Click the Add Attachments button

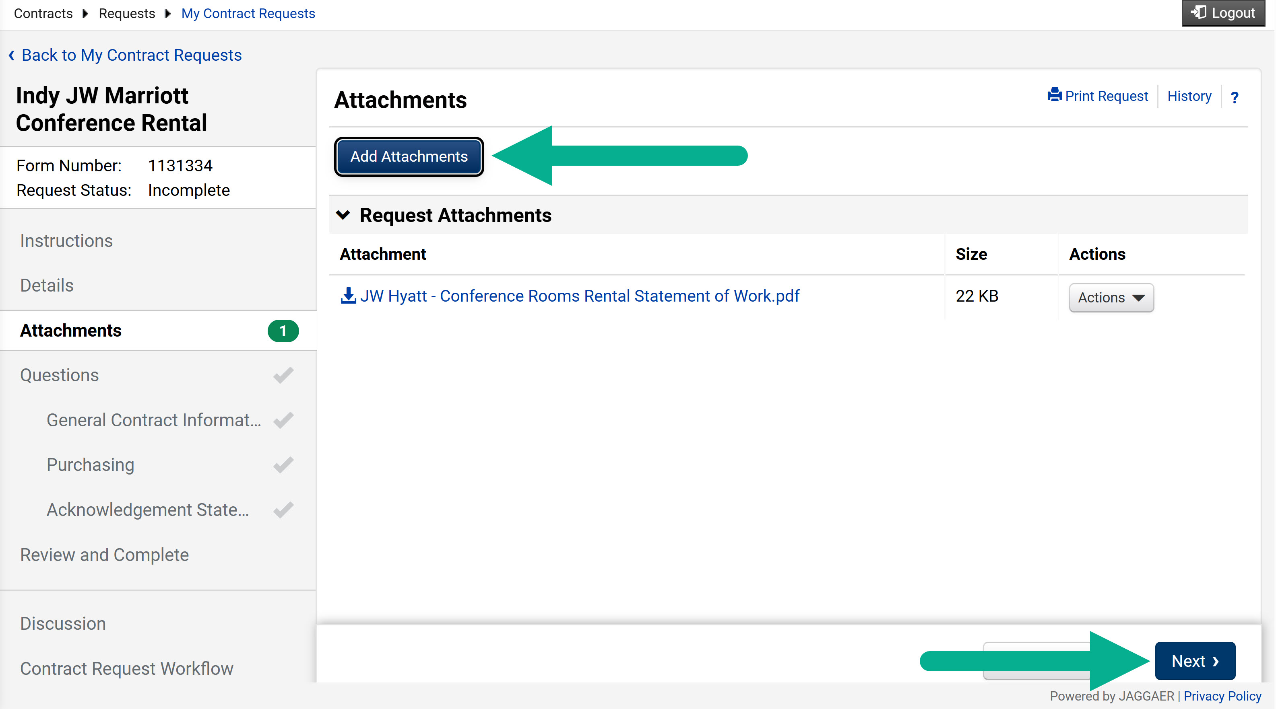(x=409, y=157)
